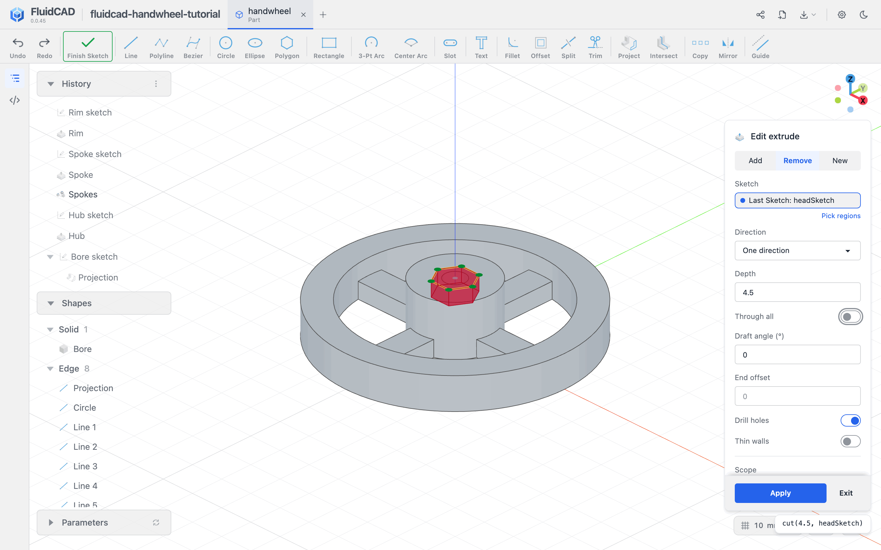This screenshot has height=550, width=881.
Task: Select the Center Arc tool
Action: tap(411, 47)
